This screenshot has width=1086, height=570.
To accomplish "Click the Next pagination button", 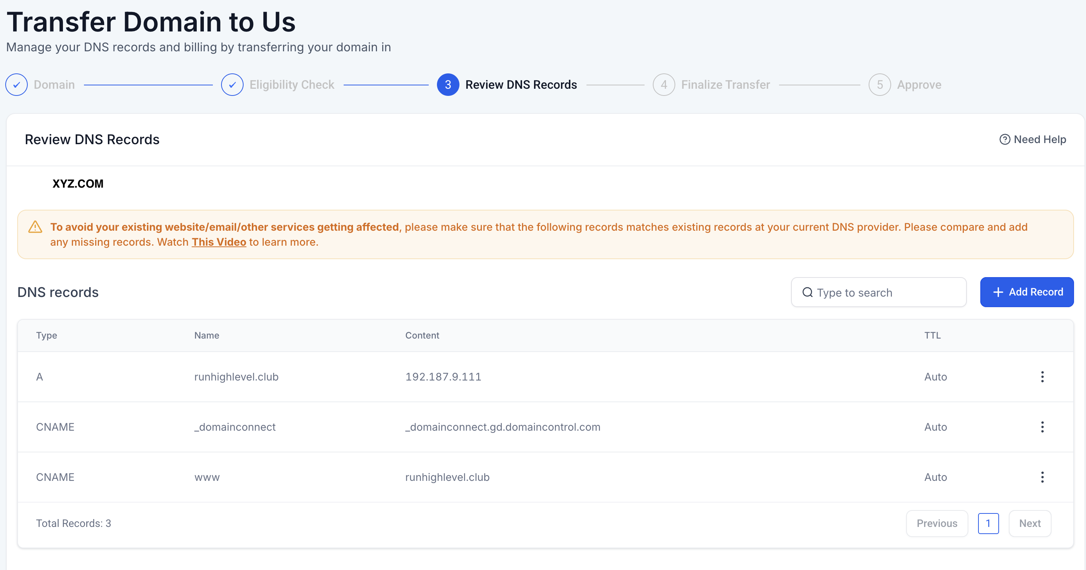I will pos(1029,523).
